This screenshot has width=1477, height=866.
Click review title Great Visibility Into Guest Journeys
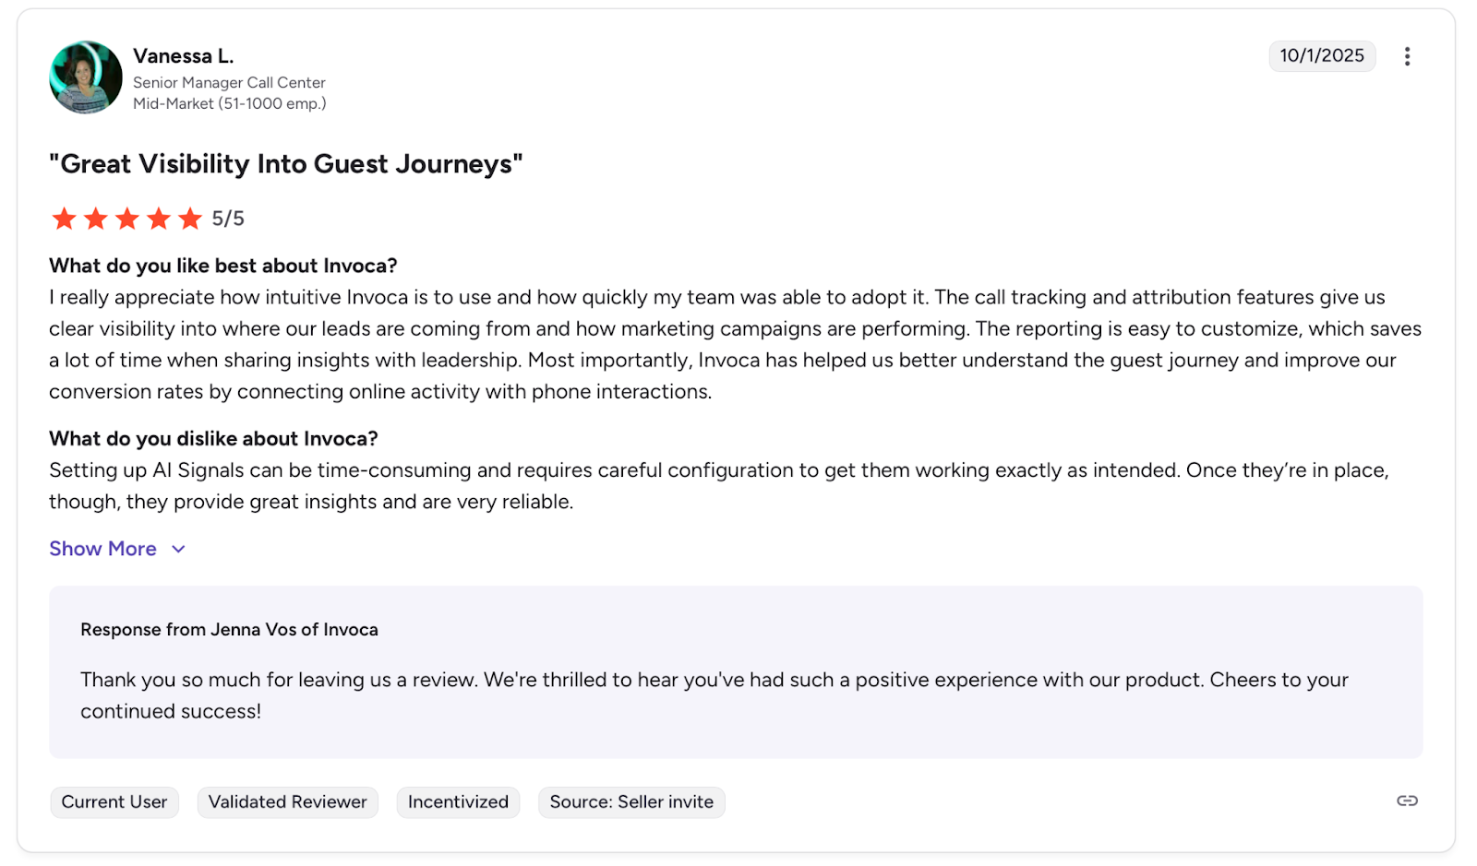pyautogui.click(x=286, y=164)
